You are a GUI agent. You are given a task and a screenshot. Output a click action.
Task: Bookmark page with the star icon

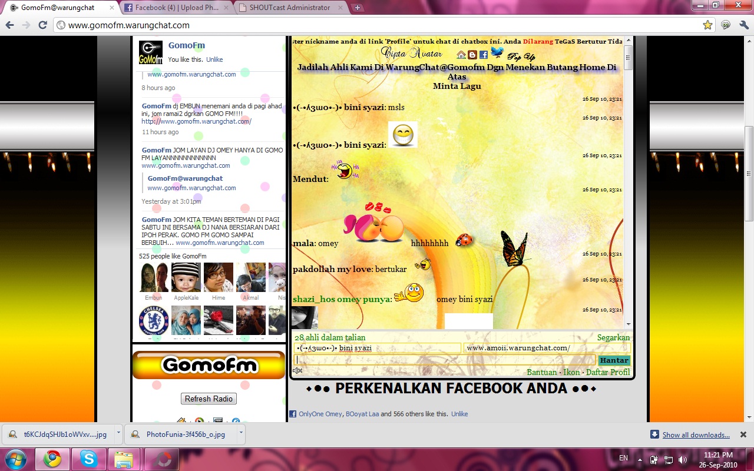707,25
